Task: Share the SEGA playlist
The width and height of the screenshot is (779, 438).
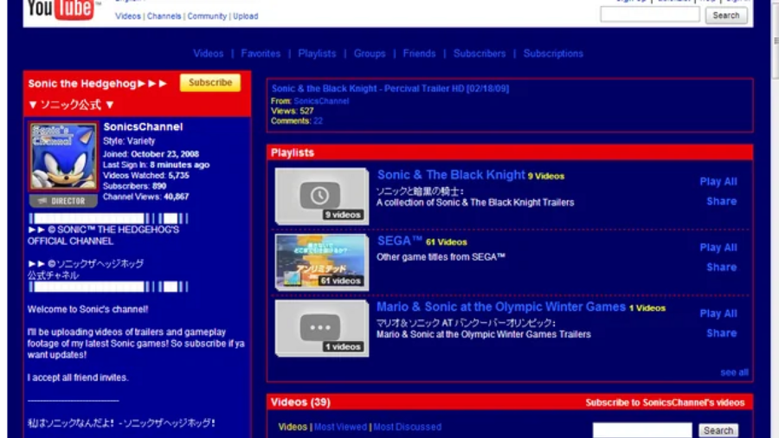Action: [721, 267]
